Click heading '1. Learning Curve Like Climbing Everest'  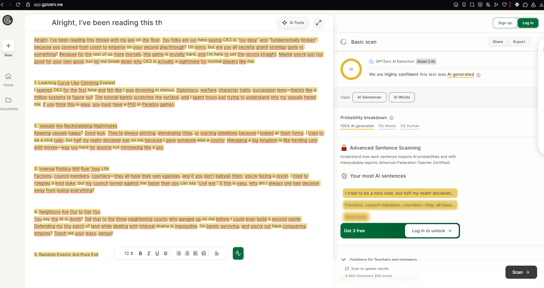pos(74,83)
